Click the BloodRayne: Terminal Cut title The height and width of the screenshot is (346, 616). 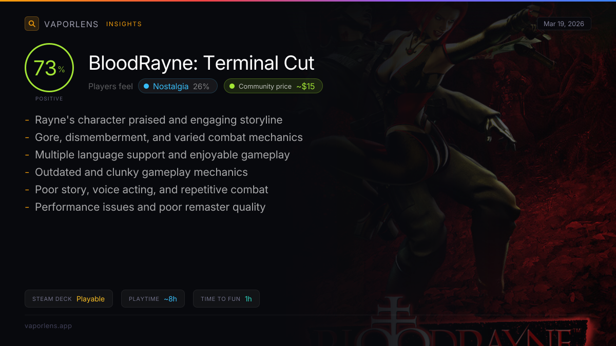[201, 63]
